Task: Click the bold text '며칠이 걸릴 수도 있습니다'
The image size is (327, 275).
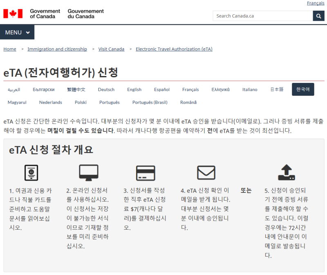Action: 81,131
